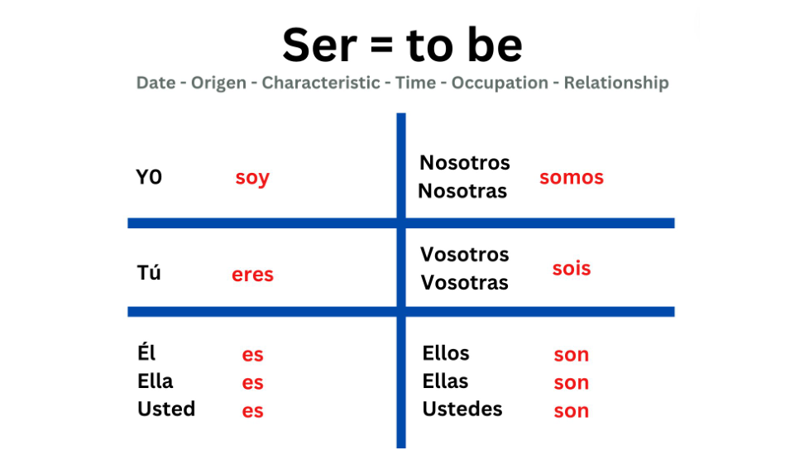The width and height of the screenshot is (809, 455).
Task: Click the pronoun "Vosotras"
Action: [465, 283]
